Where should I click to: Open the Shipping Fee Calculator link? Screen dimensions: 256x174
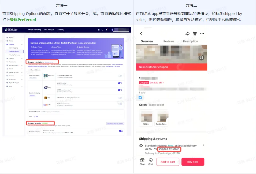coord(113,66)
